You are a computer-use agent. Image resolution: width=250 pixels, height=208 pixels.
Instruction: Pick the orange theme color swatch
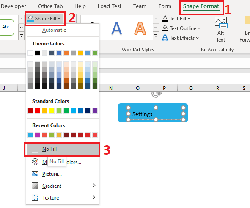tap(66, 53)
